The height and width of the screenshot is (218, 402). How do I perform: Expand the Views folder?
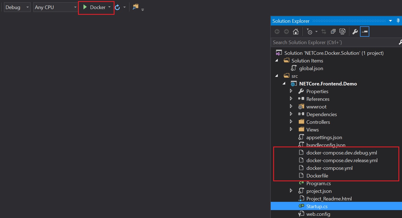click(291, 130)
